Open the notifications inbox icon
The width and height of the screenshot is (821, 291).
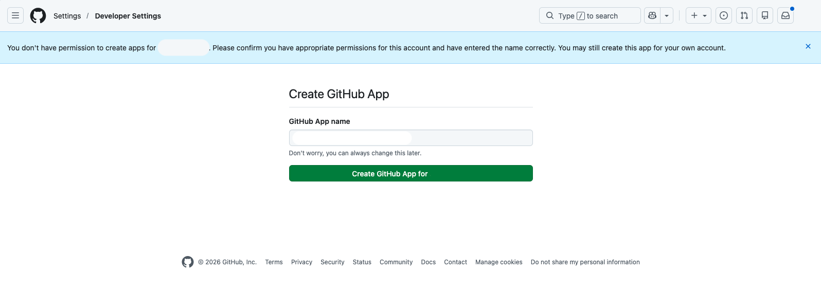pos(786,15)
